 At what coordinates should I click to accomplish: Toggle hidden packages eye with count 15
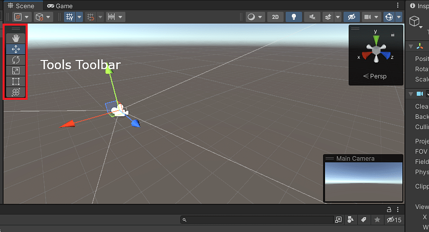(394, 220)
